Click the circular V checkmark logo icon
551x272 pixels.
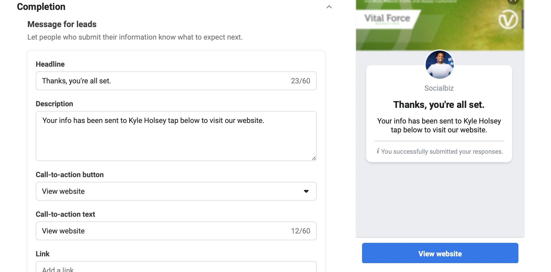pos(508,20)
